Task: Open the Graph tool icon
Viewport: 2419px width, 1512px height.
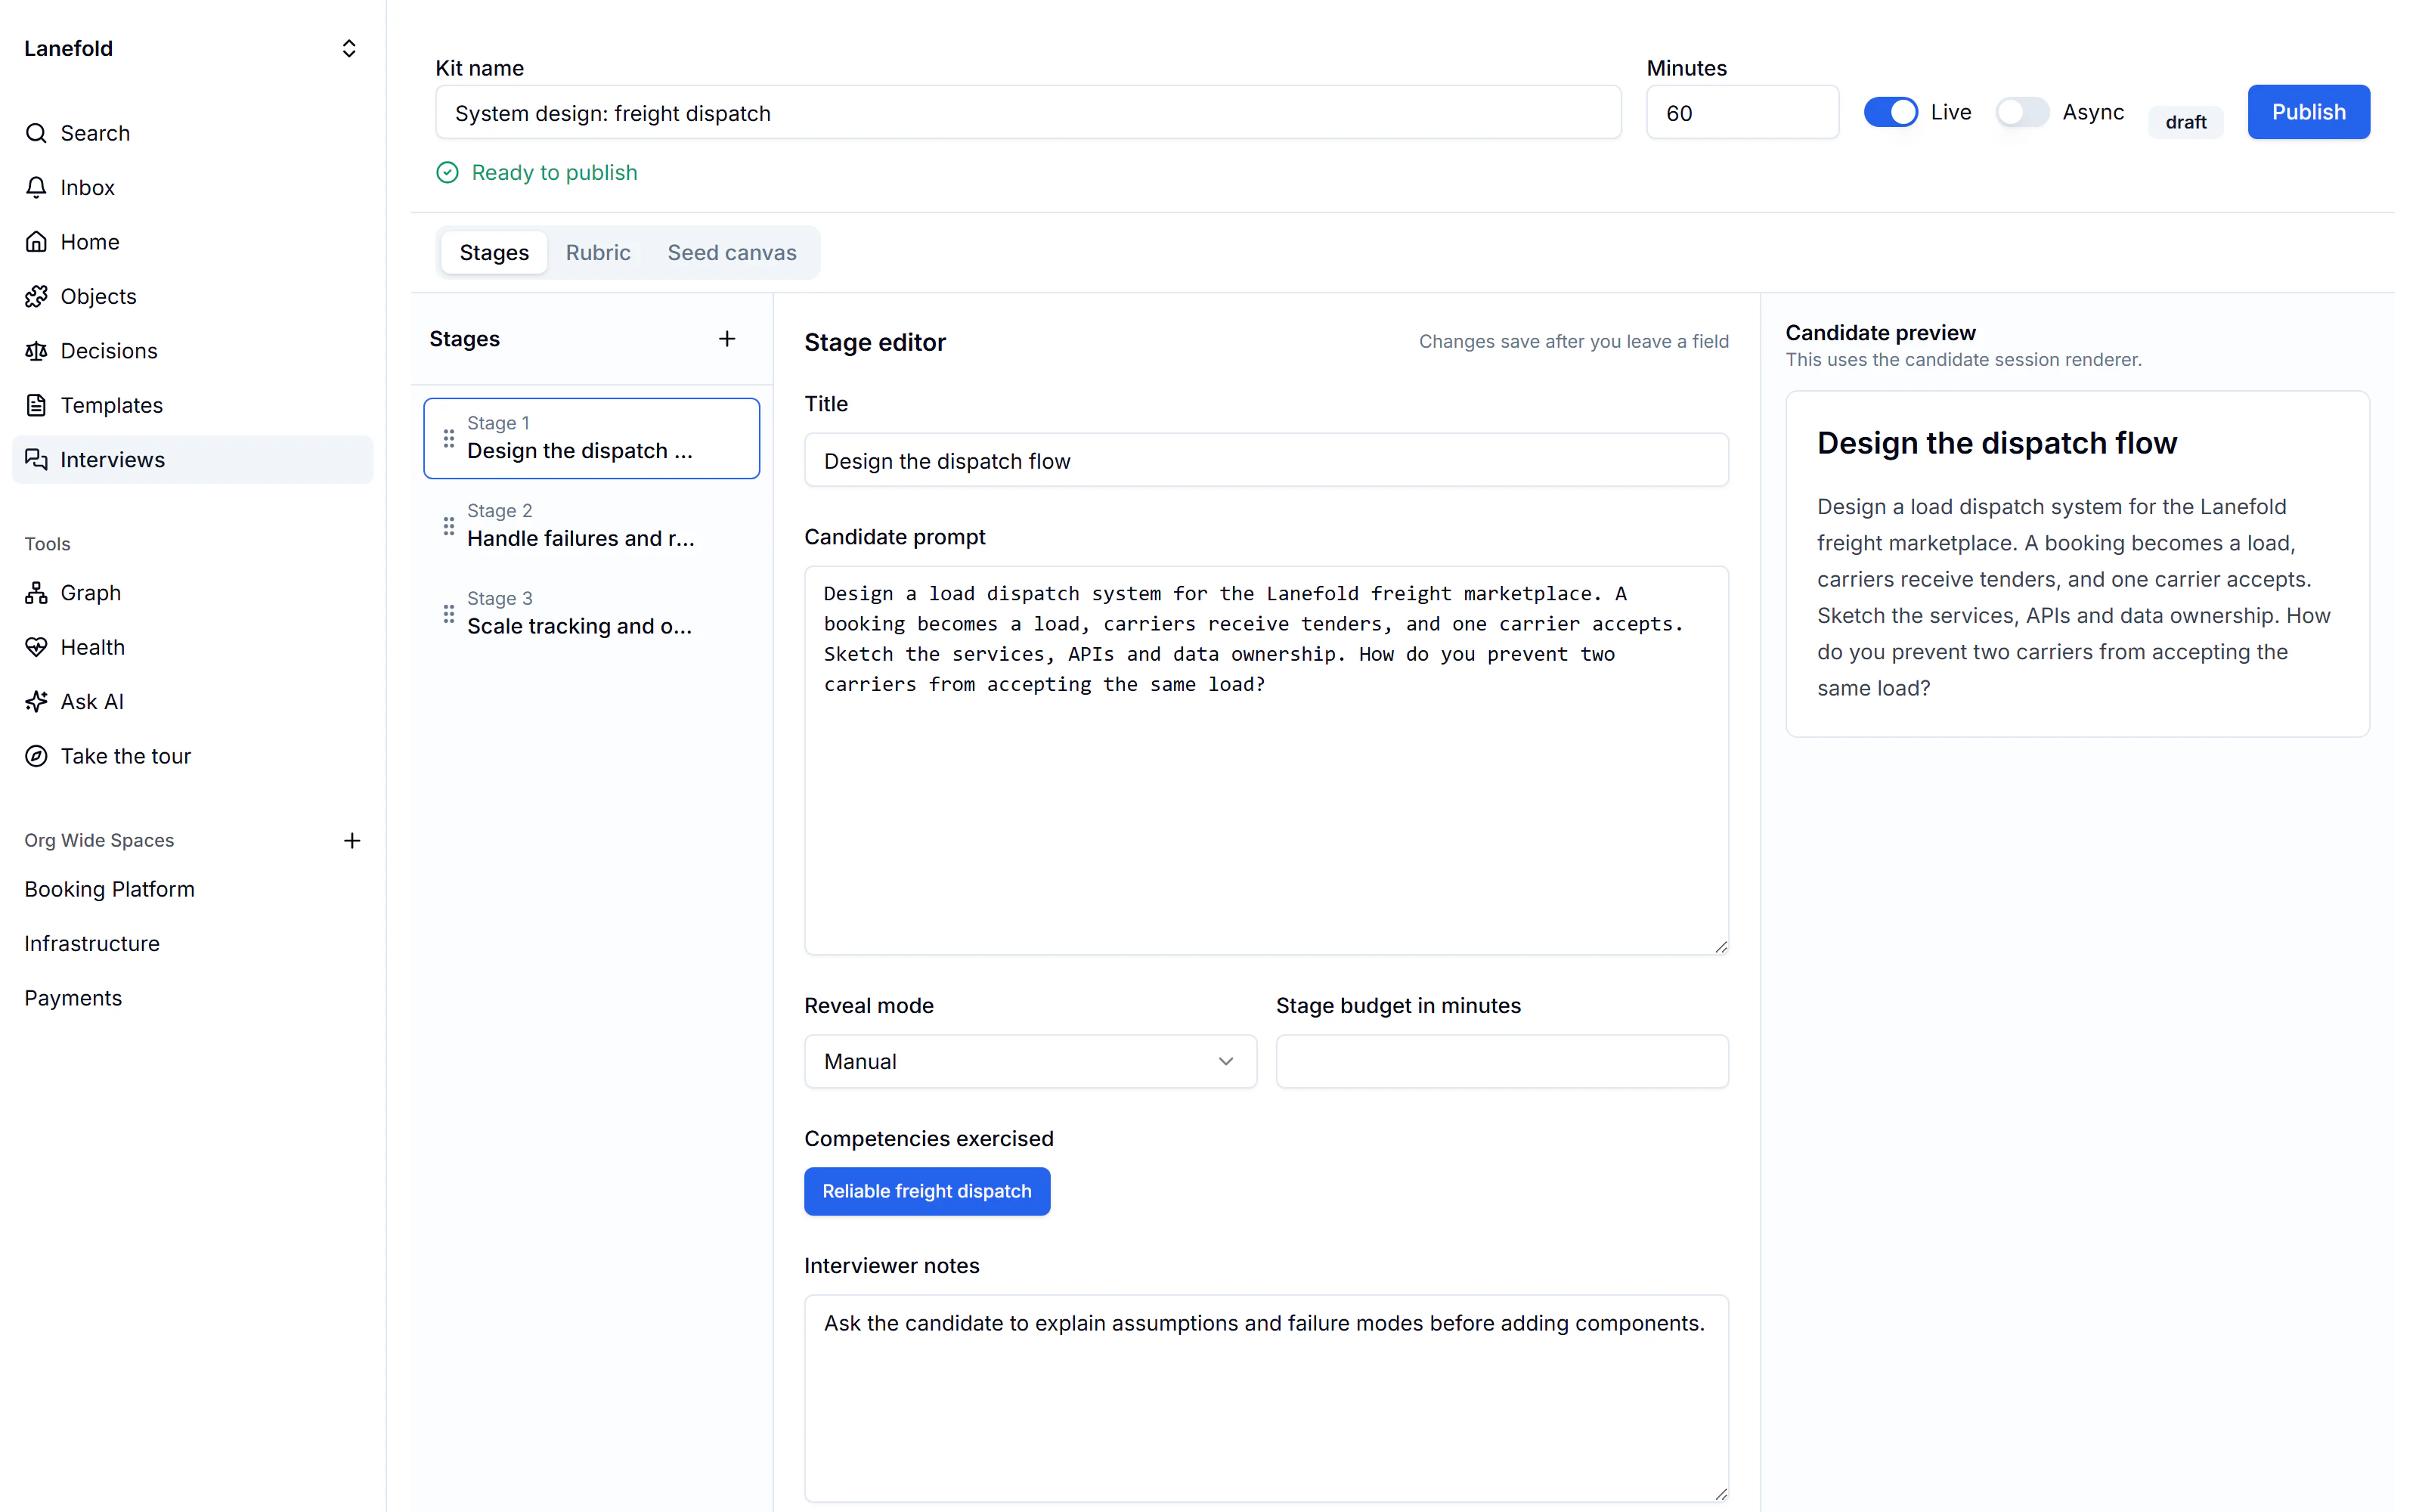Action: coord(36,593)
